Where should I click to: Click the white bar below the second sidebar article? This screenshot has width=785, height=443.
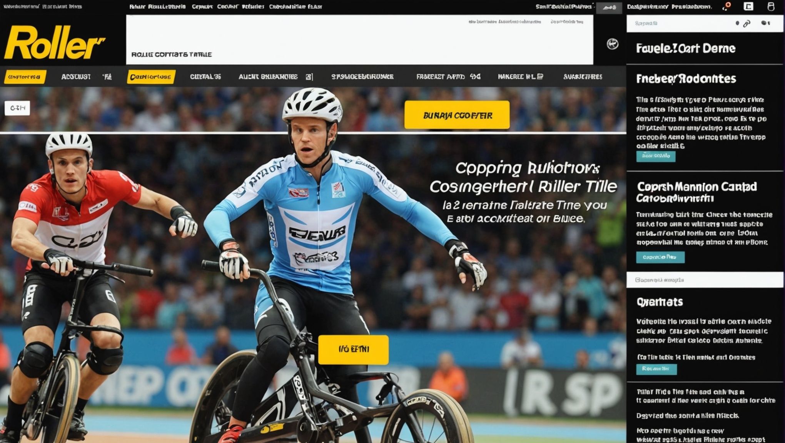(705, 280)
